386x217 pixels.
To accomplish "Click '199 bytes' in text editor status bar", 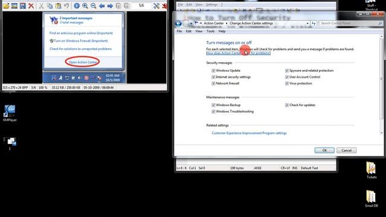I will coord(237,168).
